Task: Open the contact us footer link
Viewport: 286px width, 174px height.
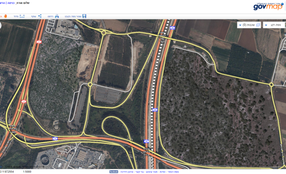Action: point(140,172)
